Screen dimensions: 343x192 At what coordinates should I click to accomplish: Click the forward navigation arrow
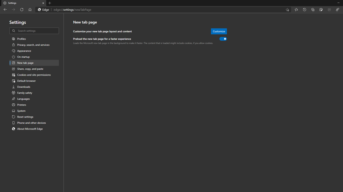[13, 10]
